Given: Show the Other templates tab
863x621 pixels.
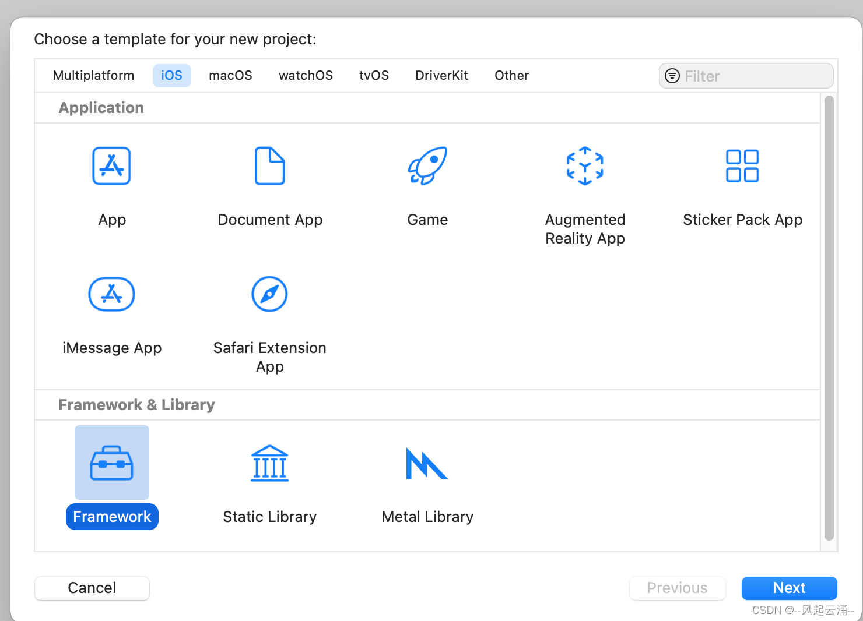Looking at the screenshot, I should [511, 76].
